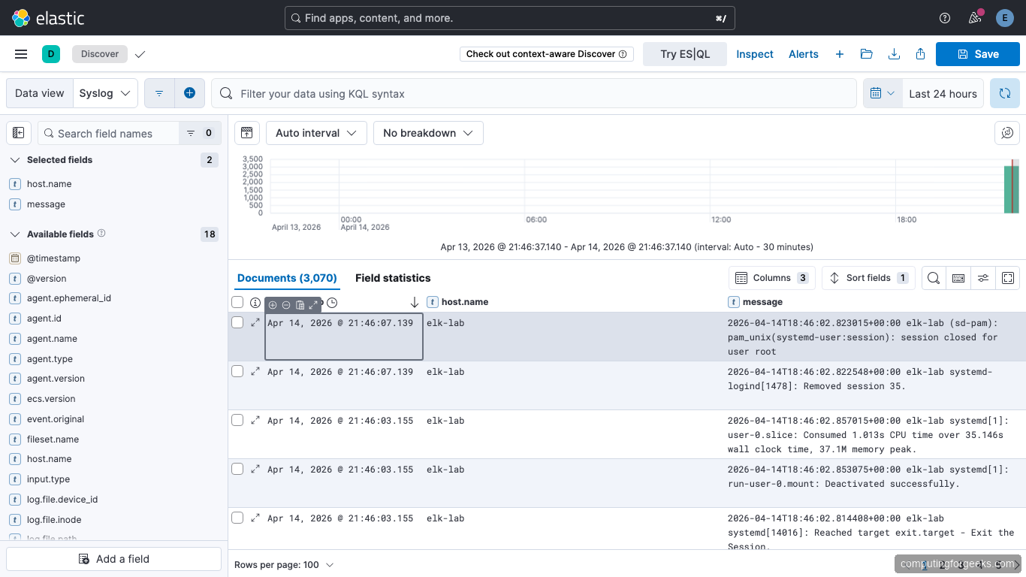This screenshot has height=577, width=1026.
Task: Open display options via the sliders icon
Action: [x=983, y=277]
